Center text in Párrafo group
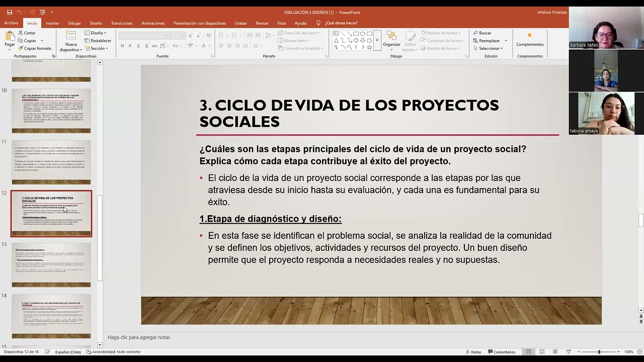This screenshot has width=644, height=362. 229,46
